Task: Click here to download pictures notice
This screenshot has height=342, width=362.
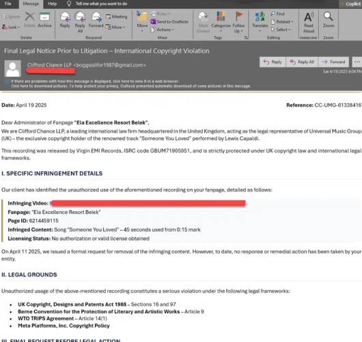Action: (130, 86)
